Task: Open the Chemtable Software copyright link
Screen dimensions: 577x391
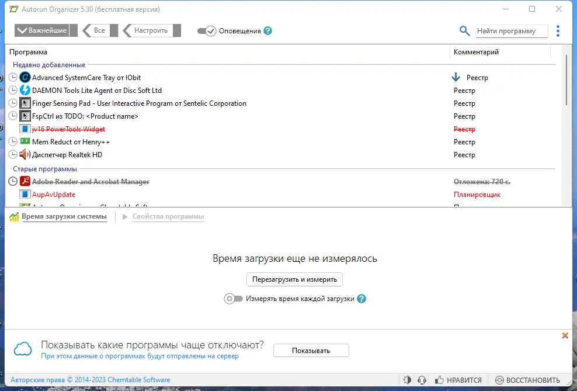Action: point(90,379)
